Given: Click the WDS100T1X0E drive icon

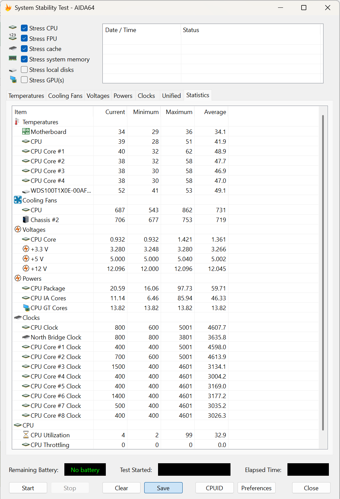Looking at the screenshot, I should (26, 191).
